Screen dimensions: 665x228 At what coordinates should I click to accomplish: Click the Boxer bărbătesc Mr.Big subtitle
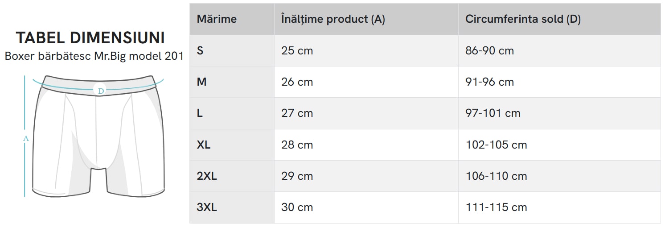coord(94,57)
